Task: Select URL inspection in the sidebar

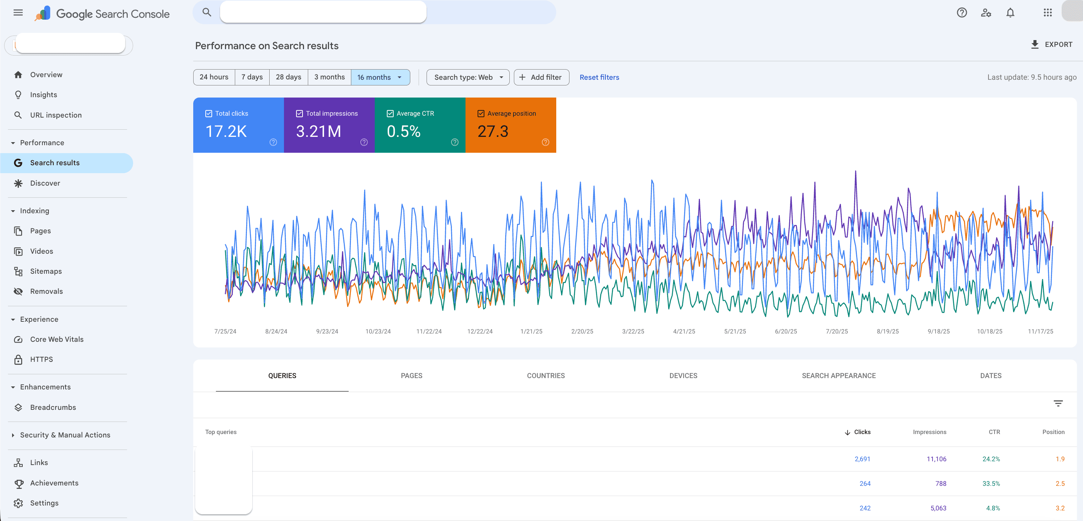Action: (x=56, y=115)
